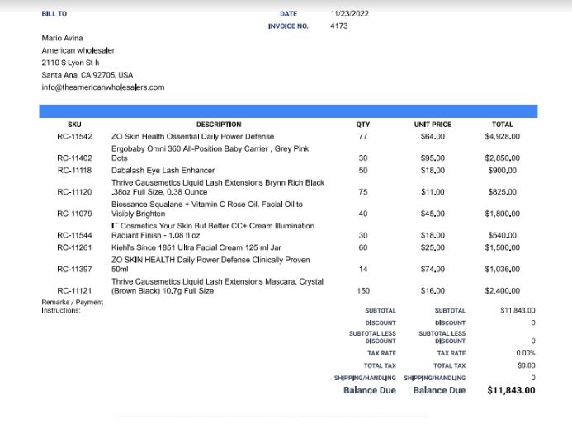Click the address line 2110 S Lyon St h
The image size is (572, 428).
(x=70, y=63)
